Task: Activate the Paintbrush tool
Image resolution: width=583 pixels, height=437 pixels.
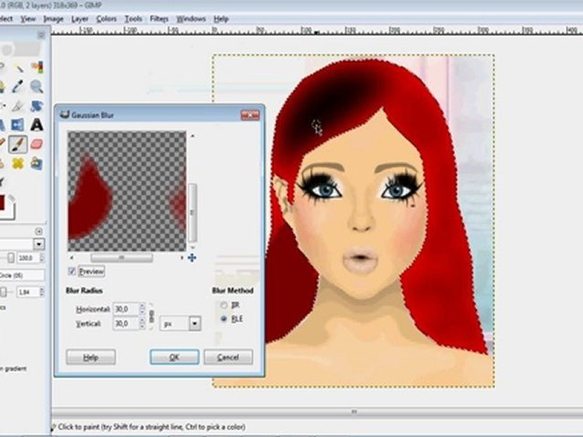Action: [x=18, y=144]
